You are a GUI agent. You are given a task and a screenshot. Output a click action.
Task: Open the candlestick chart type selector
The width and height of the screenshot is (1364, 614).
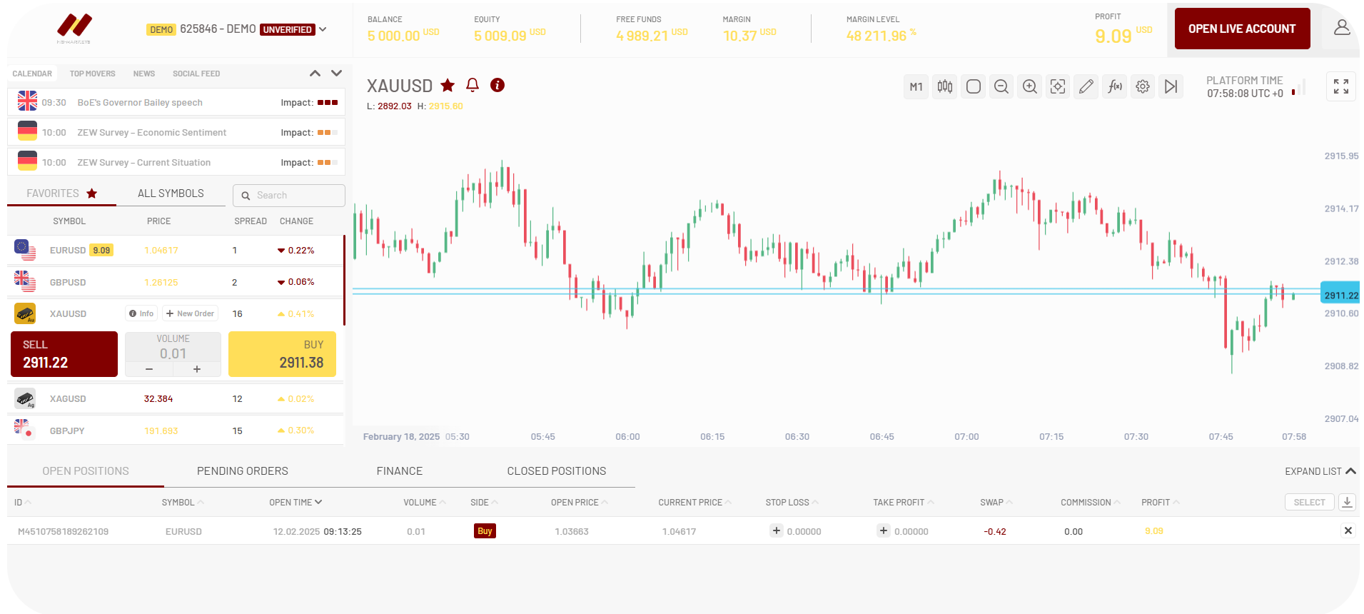point(944,86)
